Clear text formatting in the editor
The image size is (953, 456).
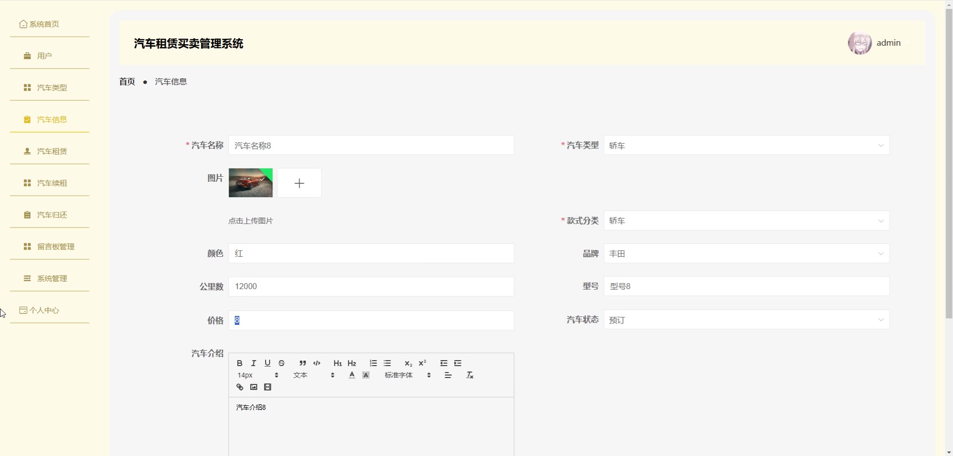pyautogui.click(x=470, y=375)
